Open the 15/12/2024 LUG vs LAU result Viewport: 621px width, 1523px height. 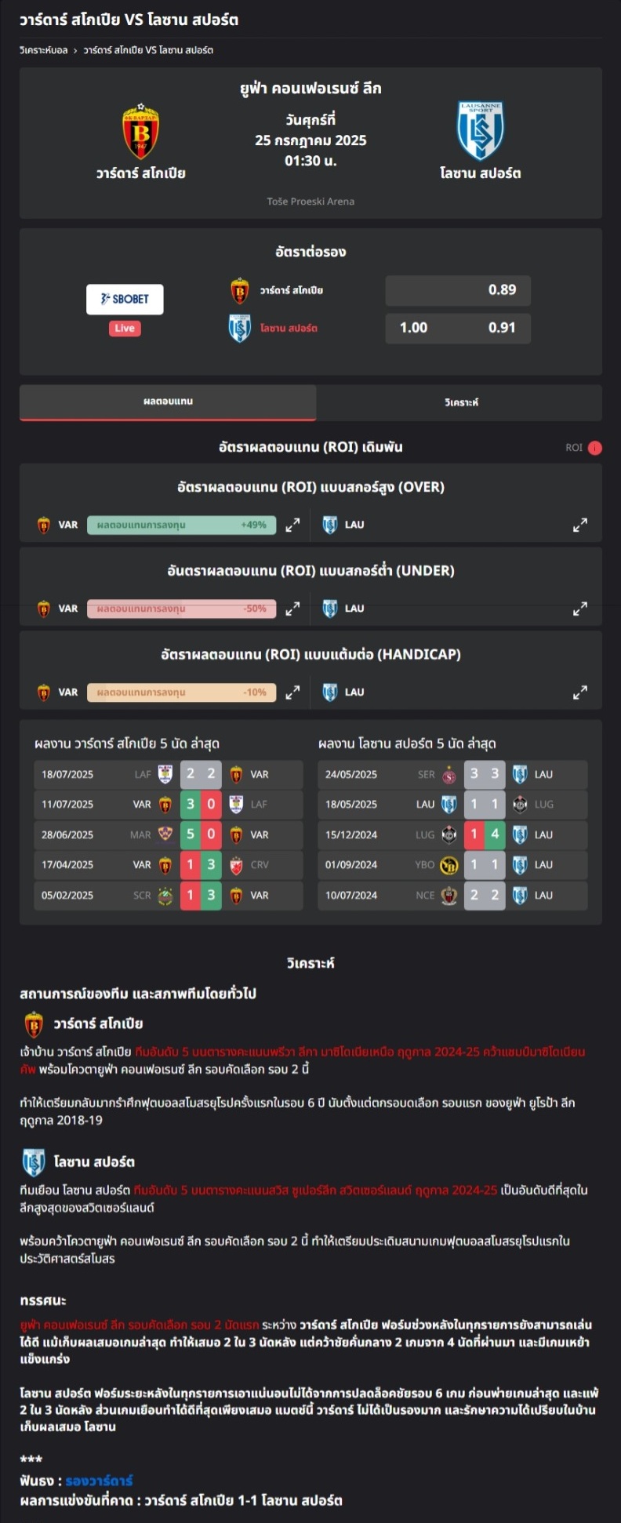pyautogui.click(x=452, y=834)
